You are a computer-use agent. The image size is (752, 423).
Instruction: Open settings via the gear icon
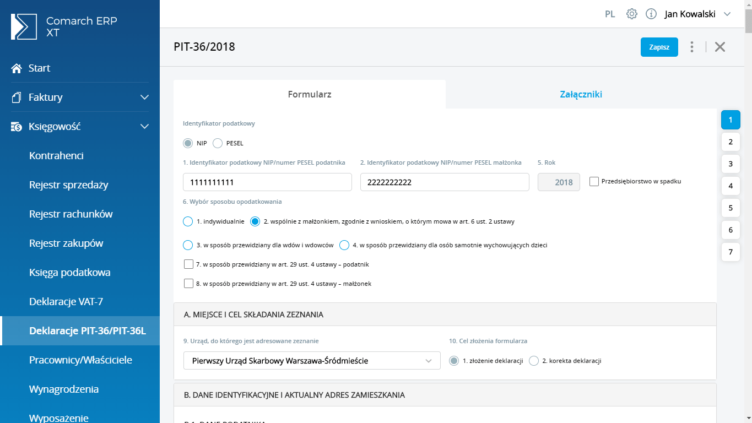click(x=632, y=14)
